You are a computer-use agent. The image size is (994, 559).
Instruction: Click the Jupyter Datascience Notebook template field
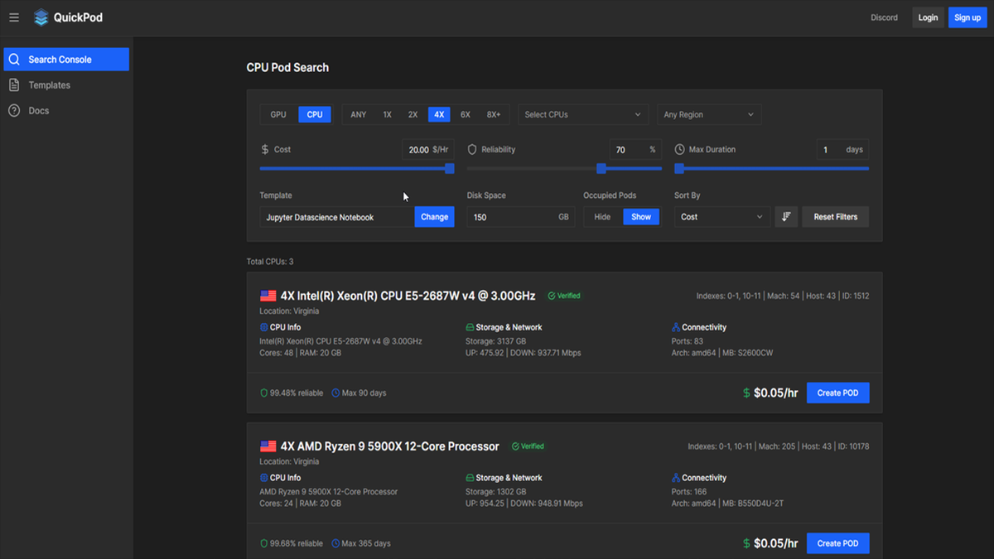pos(337,217)
